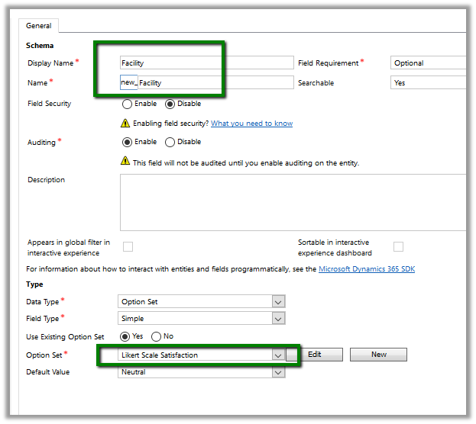Screen dimensions: 476x424
Task: Select Disable for Auditing
Action: pos(170,142)
